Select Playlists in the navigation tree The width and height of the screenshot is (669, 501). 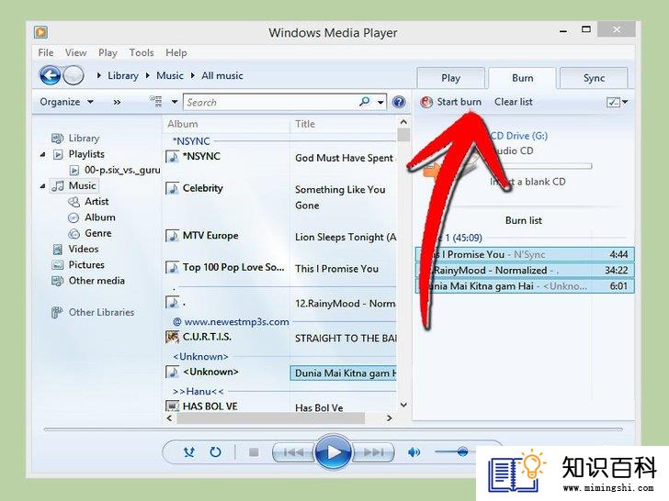86,154
